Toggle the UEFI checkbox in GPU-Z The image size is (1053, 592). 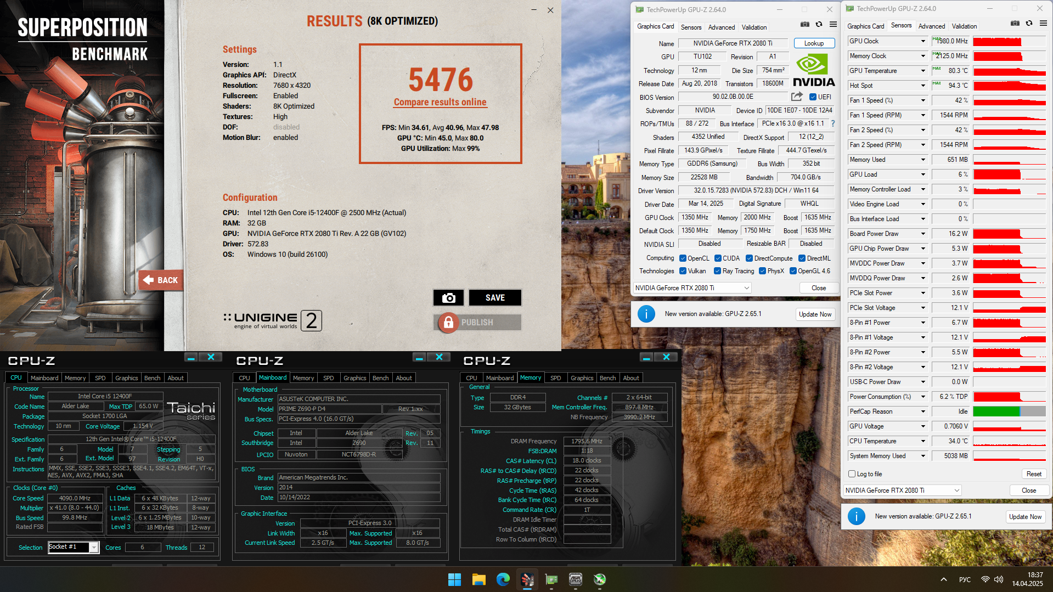813,97
